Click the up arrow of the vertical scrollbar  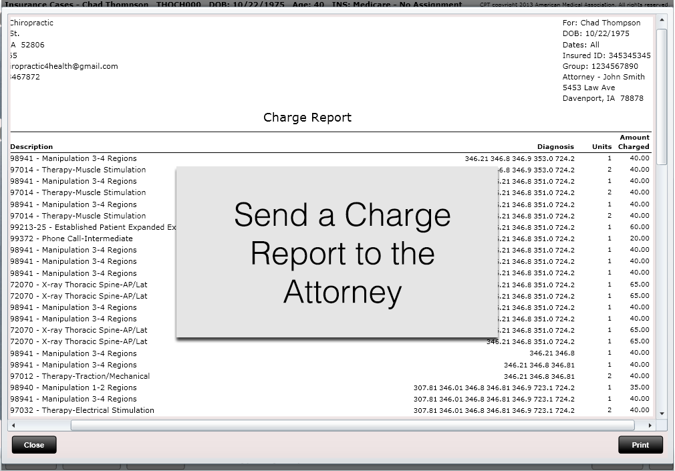click(x=662, y=18)
